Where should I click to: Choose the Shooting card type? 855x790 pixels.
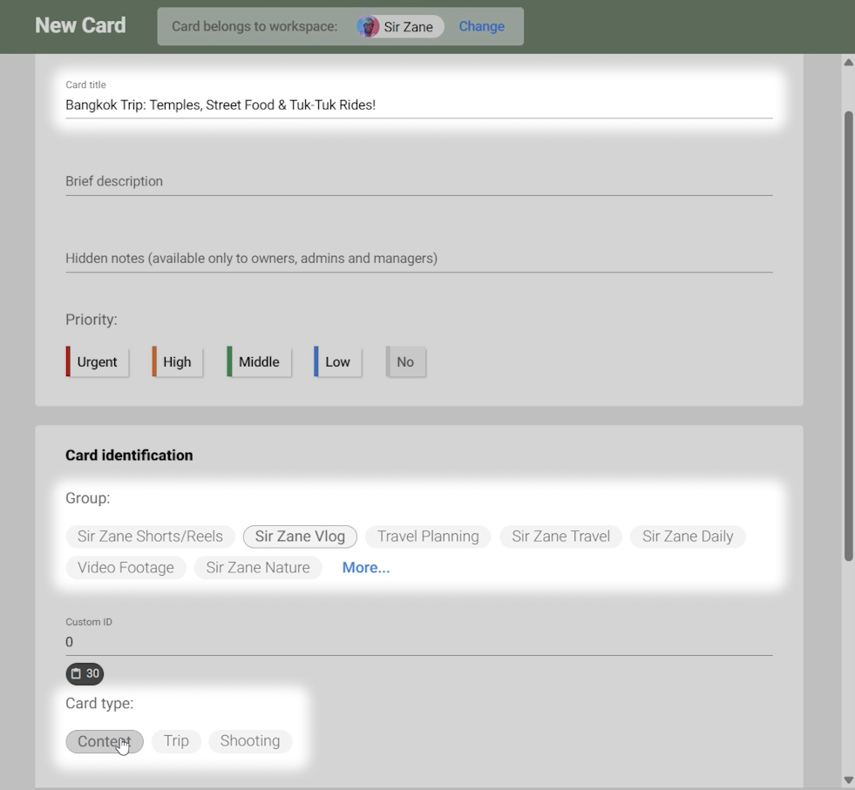click(250, 741)
